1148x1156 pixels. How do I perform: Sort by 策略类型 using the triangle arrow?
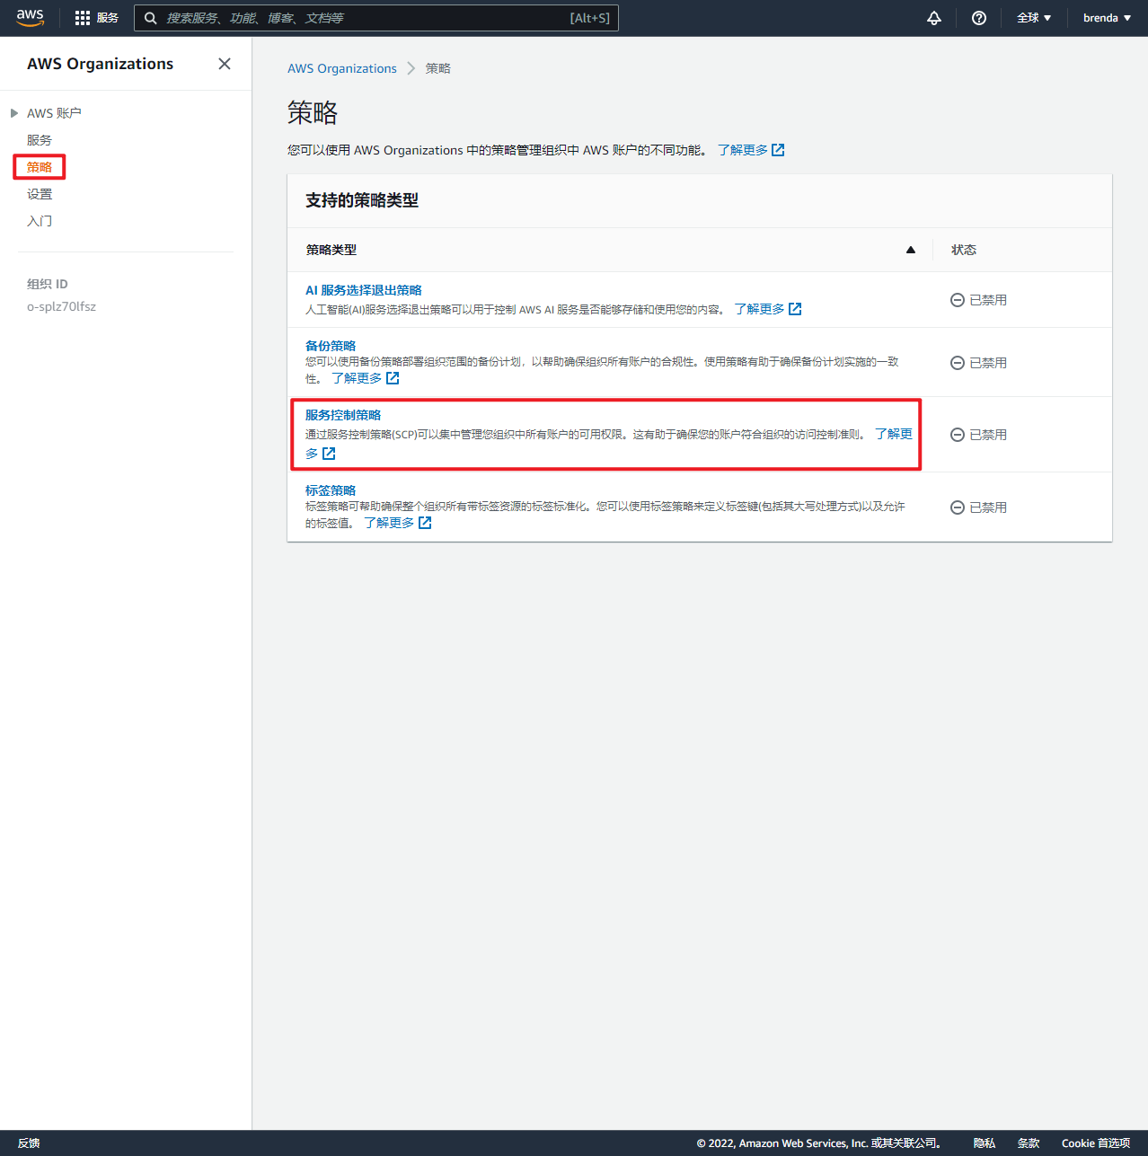click(911, 250)
